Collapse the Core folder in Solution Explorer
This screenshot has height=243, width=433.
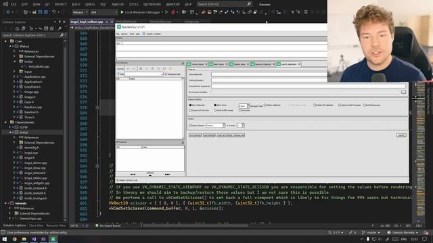(6, 41)
